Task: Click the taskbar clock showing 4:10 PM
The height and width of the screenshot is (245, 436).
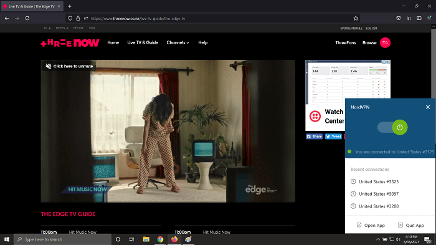Action: [x=411, y=239]
